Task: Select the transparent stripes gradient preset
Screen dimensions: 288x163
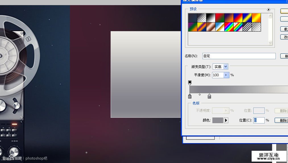Action: click(x=247, y=27)
